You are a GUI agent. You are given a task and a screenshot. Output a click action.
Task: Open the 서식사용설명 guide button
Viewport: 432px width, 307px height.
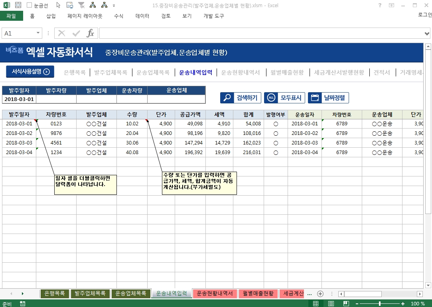click(x=30, y=72)
